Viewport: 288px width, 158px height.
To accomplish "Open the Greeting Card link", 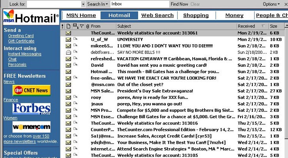I will click(x=21, y=36).
